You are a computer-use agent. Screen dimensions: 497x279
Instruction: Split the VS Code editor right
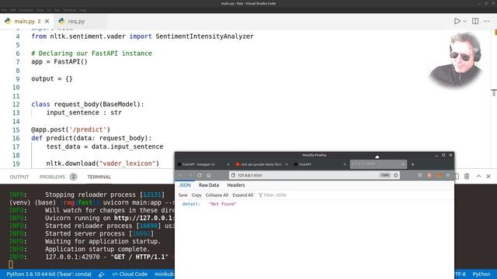(x=475, y=21)
